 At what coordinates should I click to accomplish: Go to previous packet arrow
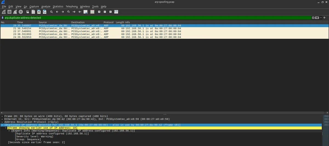57,12
